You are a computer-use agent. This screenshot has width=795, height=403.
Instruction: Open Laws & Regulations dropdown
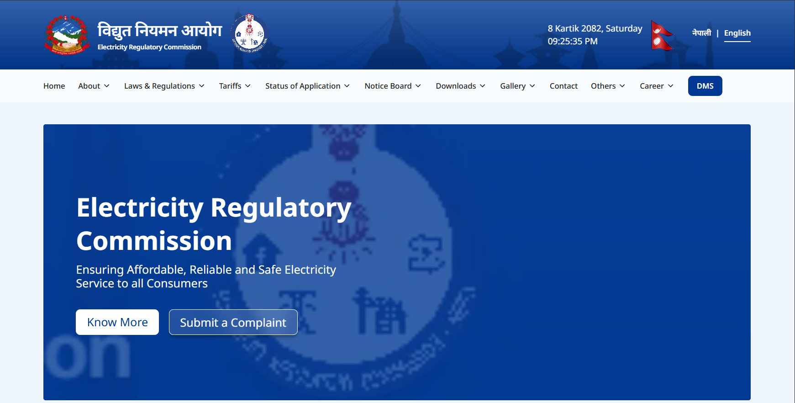click(x=164, y=86)
